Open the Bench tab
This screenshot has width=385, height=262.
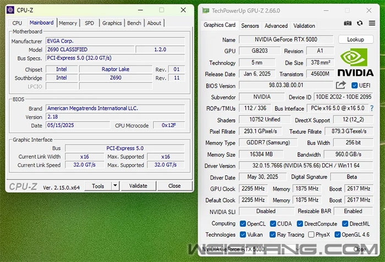pyautogui.click(x=134, y=23)
